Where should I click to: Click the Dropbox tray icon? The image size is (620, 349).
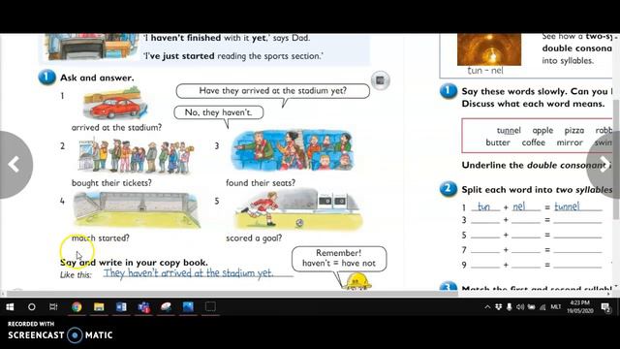(x=499, y=307)
